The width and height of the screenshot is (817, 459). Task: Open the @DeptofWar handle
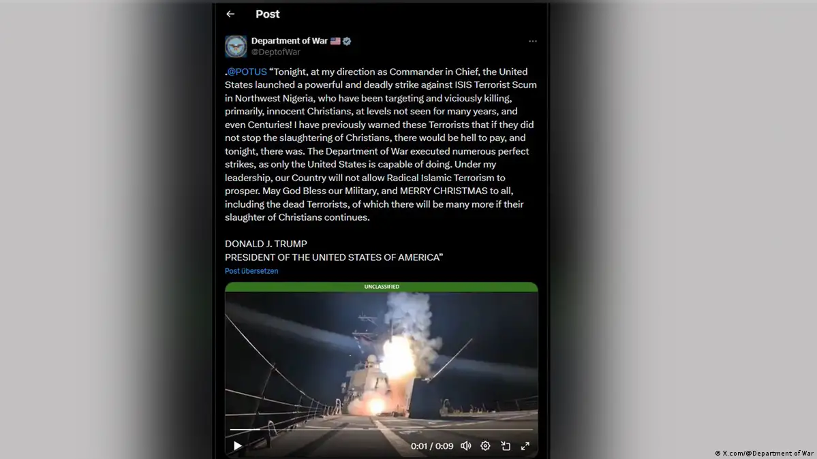[276, 52]
